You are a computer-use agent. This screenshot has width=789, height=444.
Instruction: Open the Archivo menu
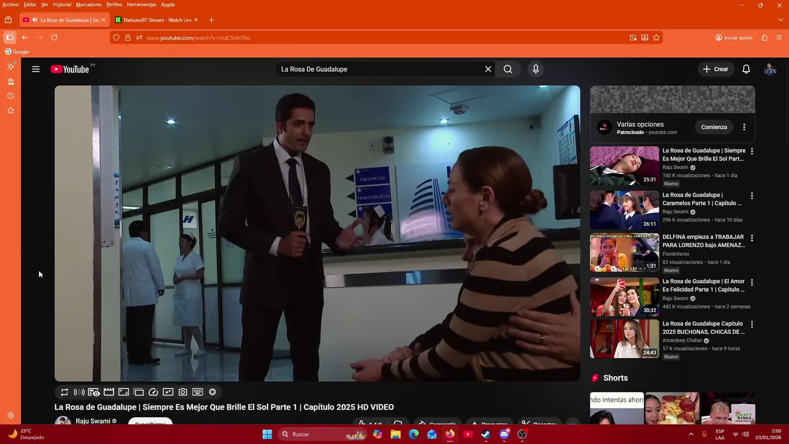[10, 4]
